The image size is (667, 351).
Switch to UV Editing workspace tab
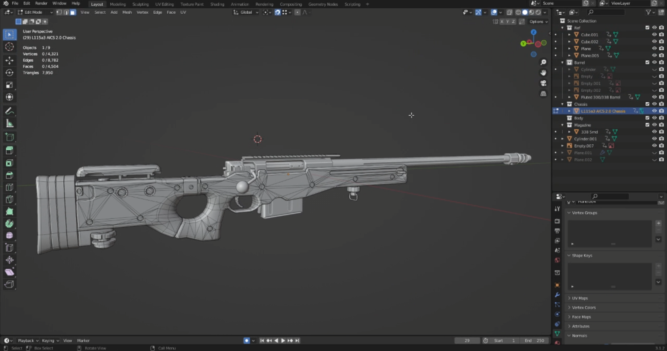click(165, 4)
